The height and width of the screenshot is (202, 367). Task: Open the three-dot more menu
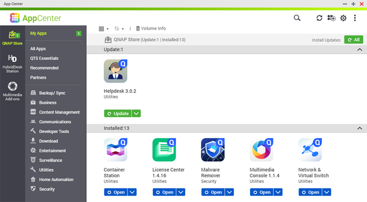pos(355,18)
